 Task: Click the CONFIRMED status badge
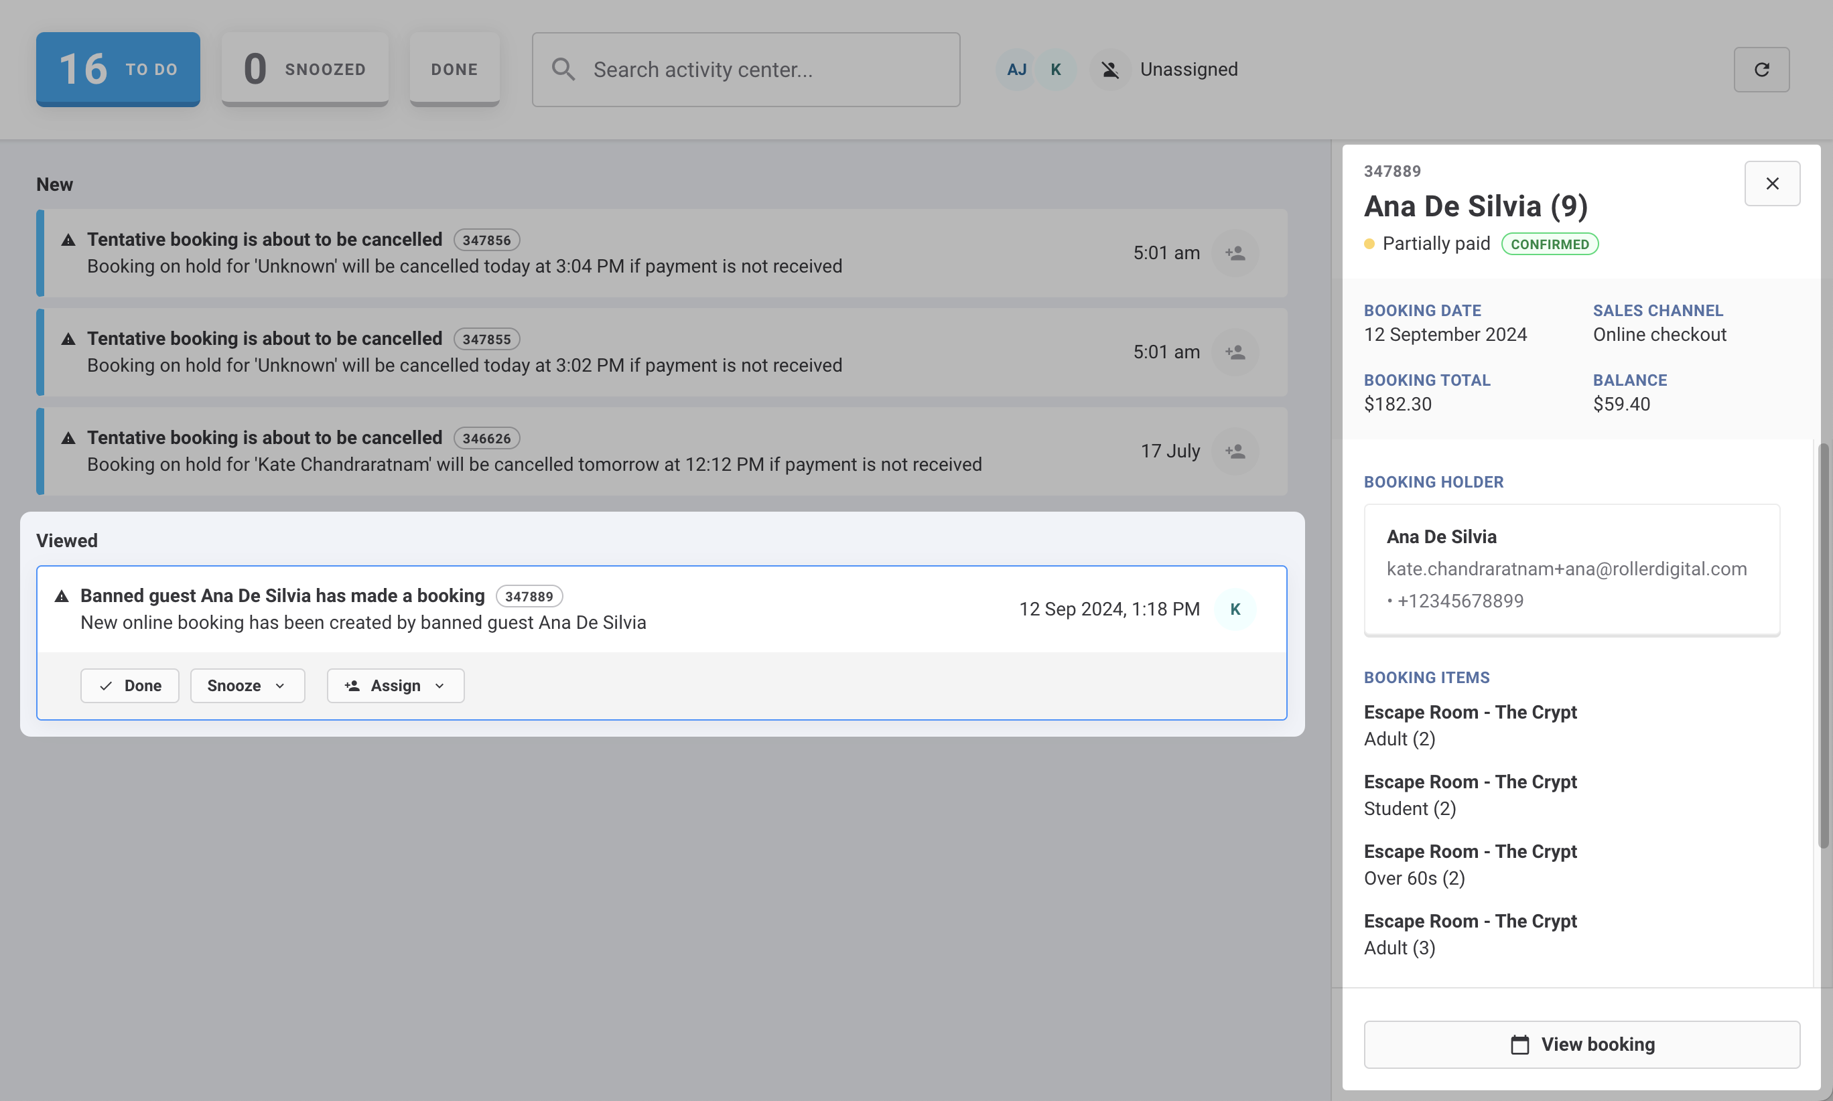(x=1550, y=244)
